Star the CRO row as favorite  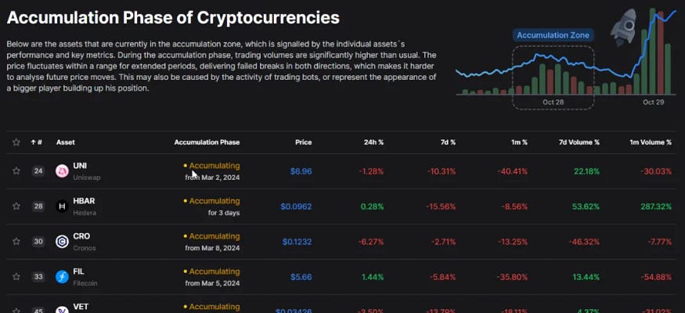[16, 241]
